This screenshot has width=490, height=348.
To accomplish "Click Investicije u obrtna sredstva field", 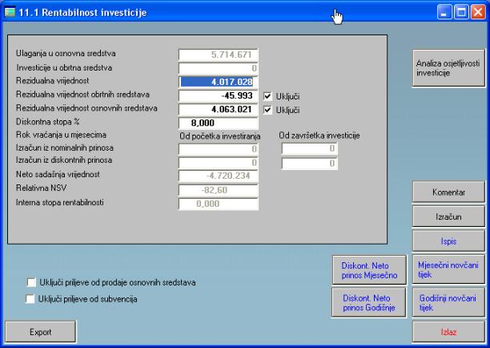I will (x=218, y=68).
